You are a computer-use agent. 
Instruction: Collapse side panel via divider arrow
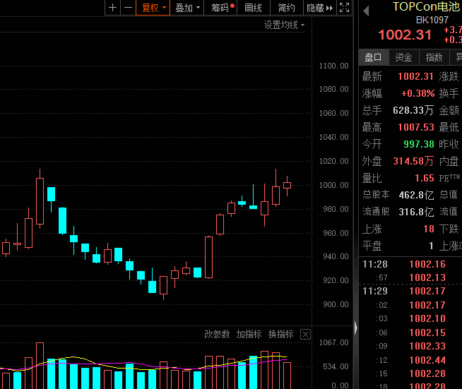pyautogui.click(x=355, y=328)
